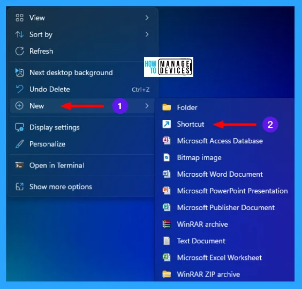Open the View menu entry
This screenshot has width=302, height=289.
pos(82,18)
